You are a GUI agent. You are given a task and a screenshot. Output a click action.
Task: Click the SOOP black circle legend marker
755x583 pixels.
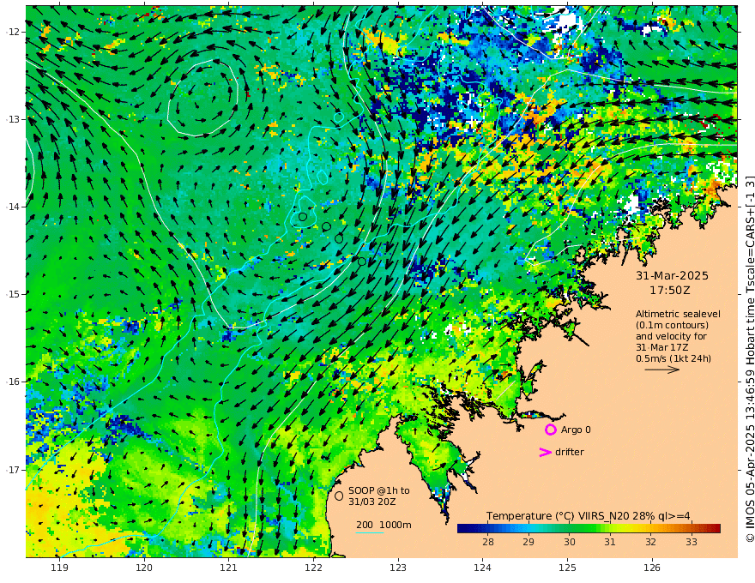(x=339, y=496)
